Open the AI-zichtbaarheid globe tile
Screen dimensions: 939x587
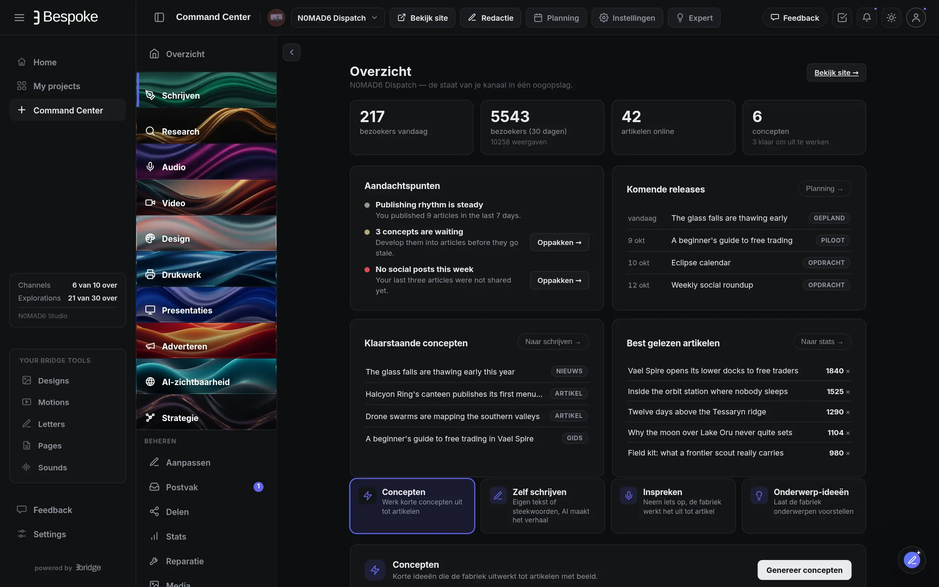pyautogui.click(x=206, y=376)
